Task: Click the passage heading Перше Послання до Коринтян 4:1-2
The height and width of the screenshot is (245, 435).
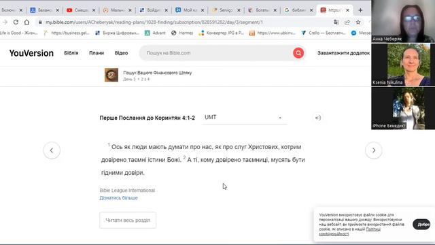Action: point(147,118)
